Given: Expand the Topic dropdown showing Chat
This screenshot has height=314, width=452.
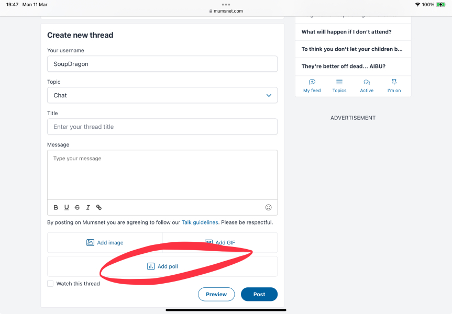Looking at the screenshot, I should pos(162,95).
